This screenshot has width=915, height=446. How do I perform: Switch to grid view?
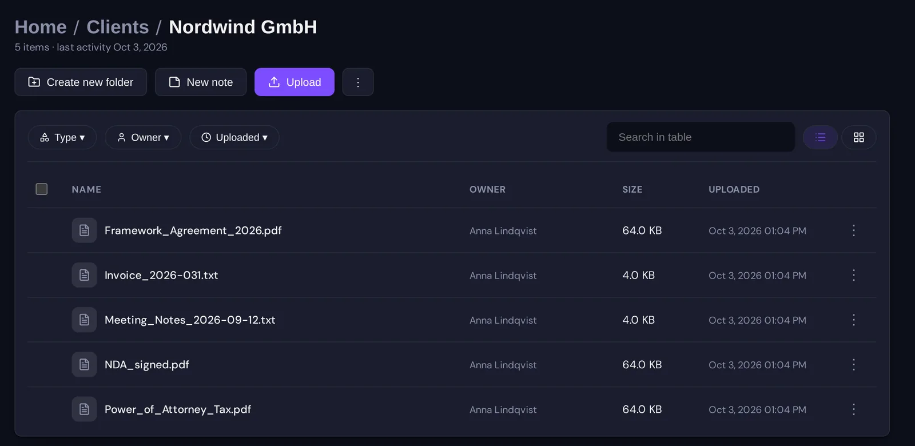858,137
